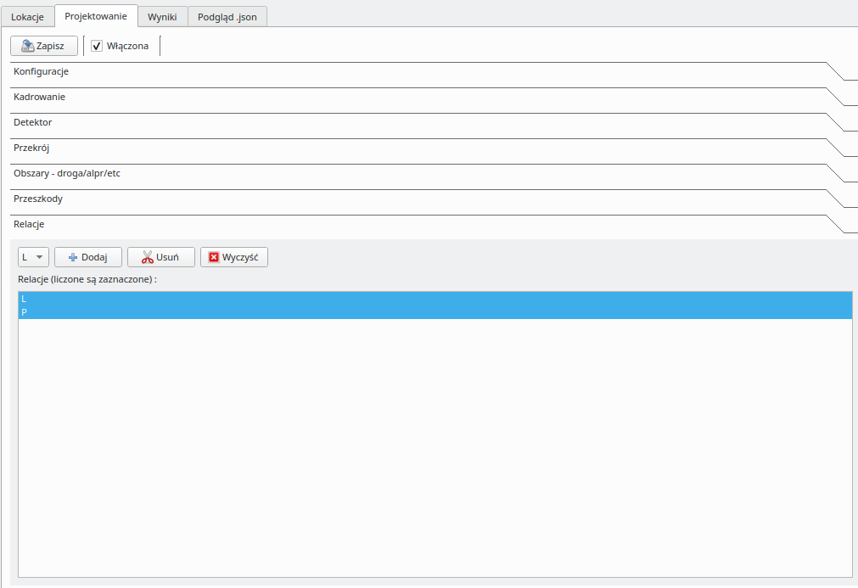Expand the Kadrowanie section

[x=39, y=98]
